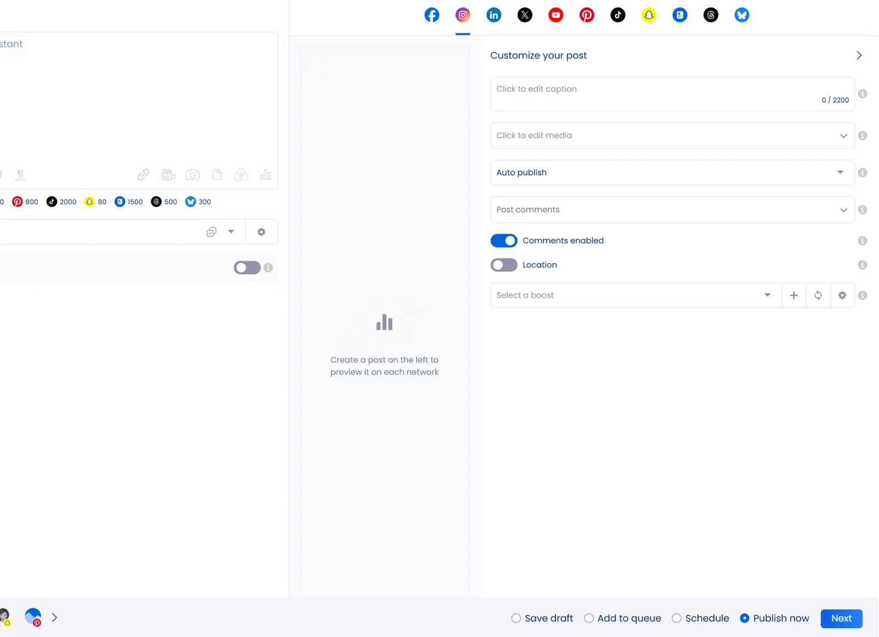
Task: Disable the Comments enabled toggle
Action: (x=504, y=241)
